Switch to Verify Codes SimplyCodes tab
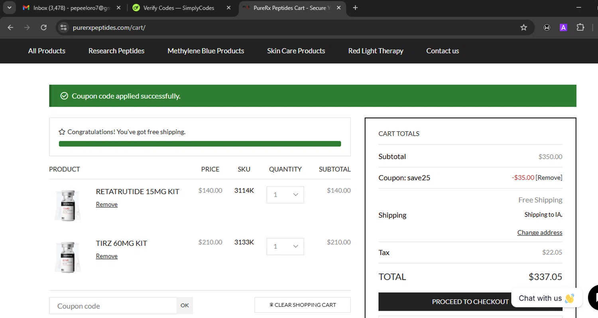 click(179, 8)
